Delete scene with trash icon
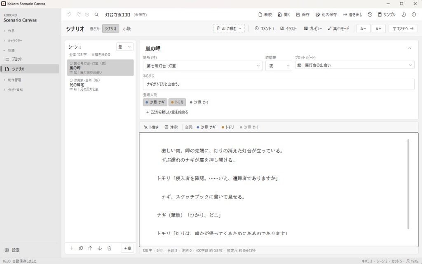This screenshot has width=422, height=264. 109,248
